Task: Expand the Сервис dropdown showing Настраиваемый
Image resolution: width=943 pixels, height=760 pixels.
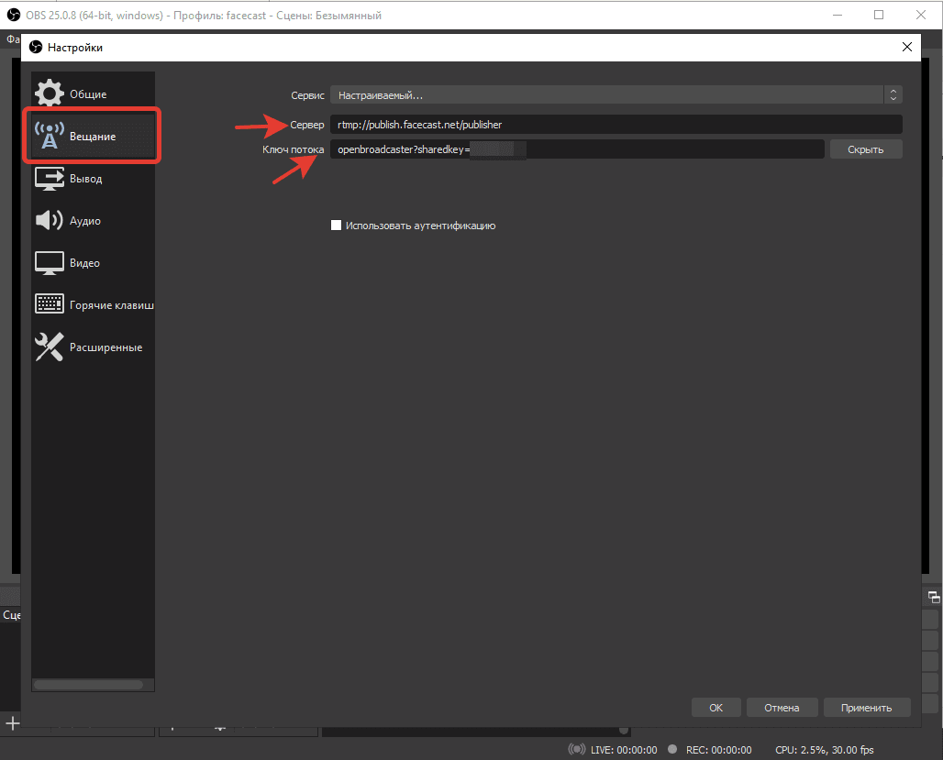Action: tap(616, 95)
